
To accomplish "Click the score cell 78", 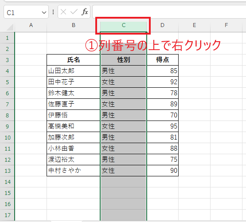I will 162,93.
